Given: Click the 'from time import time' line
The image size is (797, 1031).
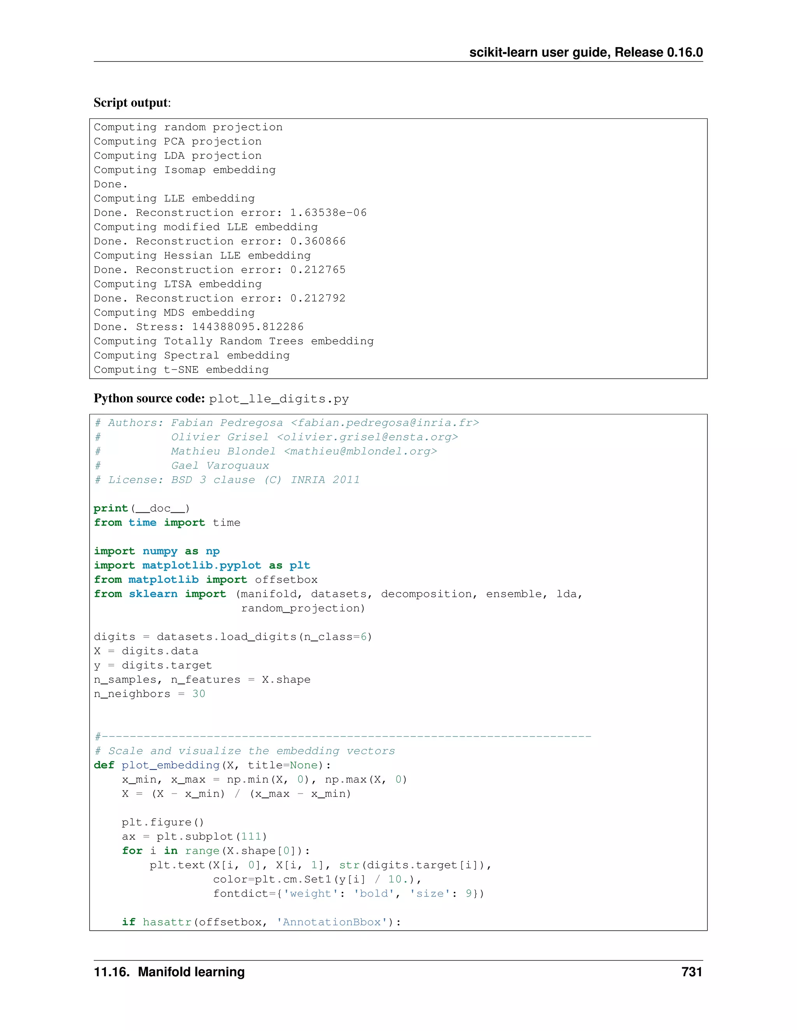Looking at the screenshot, I should coord(167,523).
